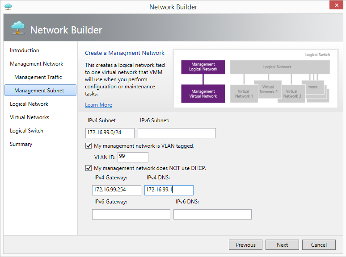This screenshot has height=257, width=346.
Task: Jump to the Virtual Networks step
Action: [x=30, y=117]
